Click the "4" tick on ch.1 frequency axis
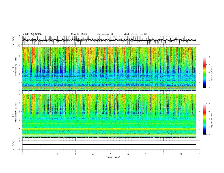This screenshot has height=173, width=224. pyautogui.click(x=20, y=74)
